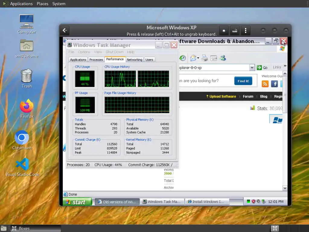Screen dimensions: 309x232
Task: Click the Windows XP start button
Action: tap(78, 202)
